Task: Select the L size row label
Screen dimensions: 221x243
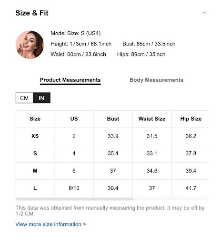Action: pyautogui.click(x=35, y=188)
